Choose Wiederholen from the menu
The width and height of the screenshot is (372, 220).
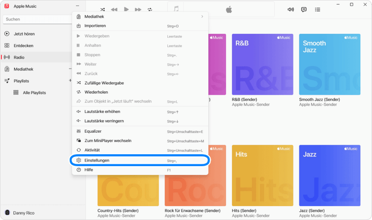[140, 92]
